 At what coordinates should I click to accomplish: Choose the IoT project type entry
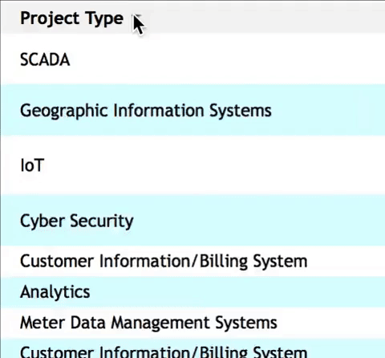(x=192, y=165)
